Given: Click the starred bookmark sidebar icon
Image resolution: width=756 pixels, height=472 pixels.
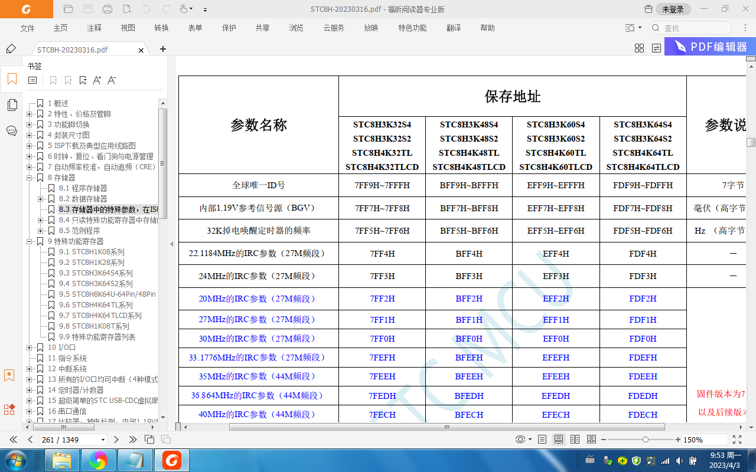Looking at the screenshot, I should click(x=9, y=375).
